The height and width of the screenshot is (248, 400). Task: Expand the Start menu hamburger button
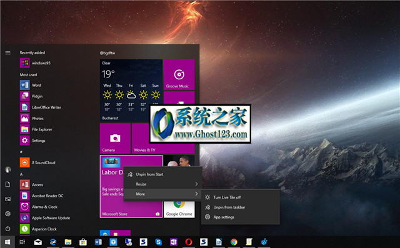coord(8,52)
